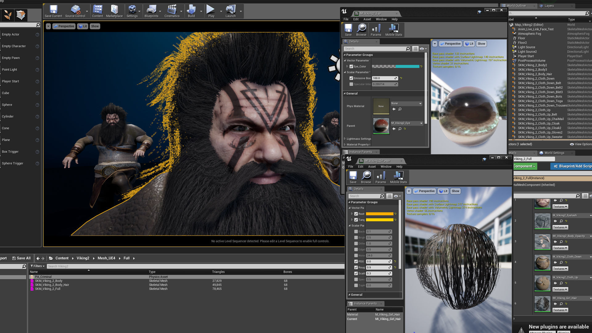
Task: Click Play button in main toolbar
Action: point(211,11)
